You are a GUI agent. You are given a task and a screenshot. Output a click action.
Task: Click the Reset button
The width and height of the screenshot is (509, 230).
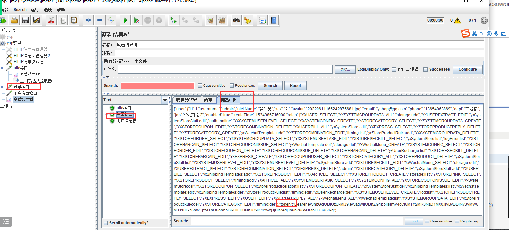pyautogui.click(x=295, y=86)
